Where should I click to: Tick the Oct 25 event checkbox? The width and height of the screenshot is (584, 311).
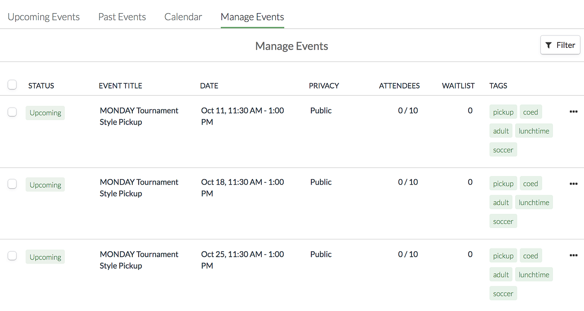point(12,256)
